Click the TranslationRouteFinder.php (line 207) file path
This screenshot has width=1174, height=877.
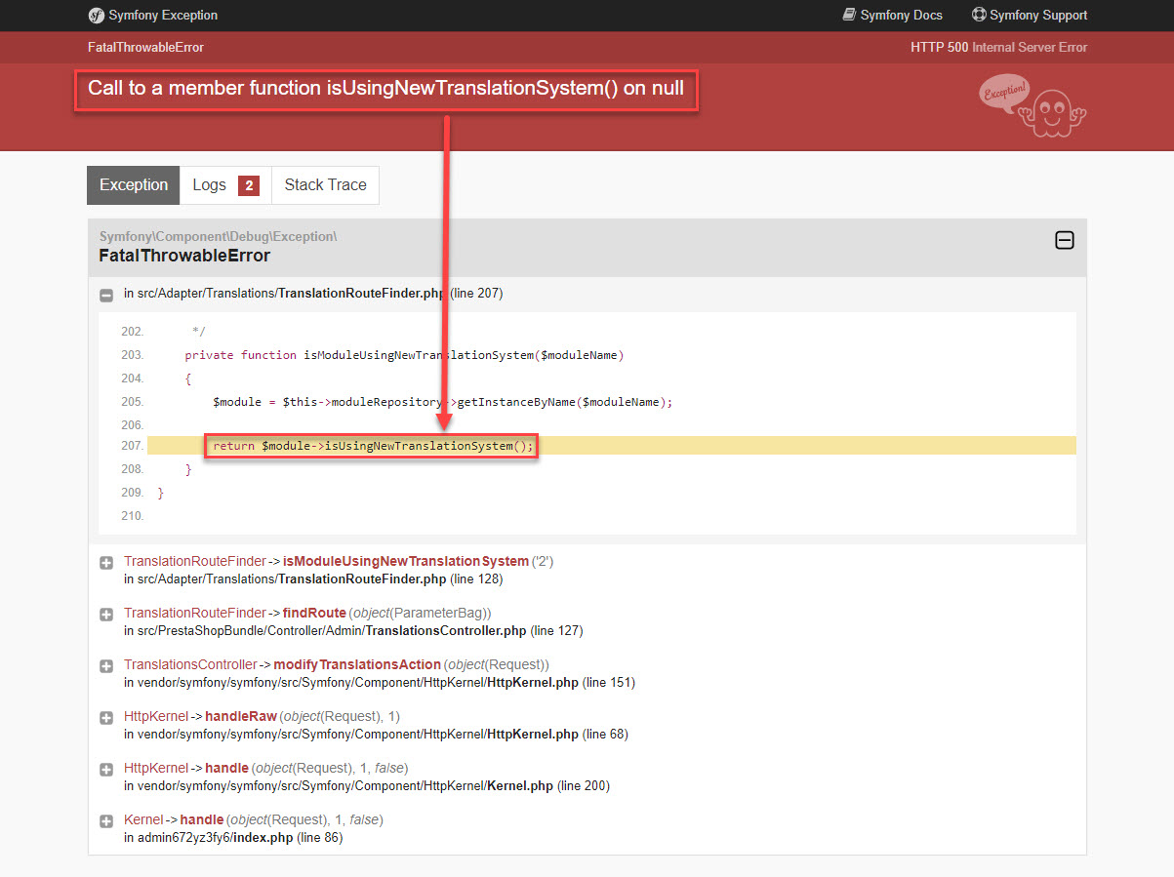coord(313,293)
